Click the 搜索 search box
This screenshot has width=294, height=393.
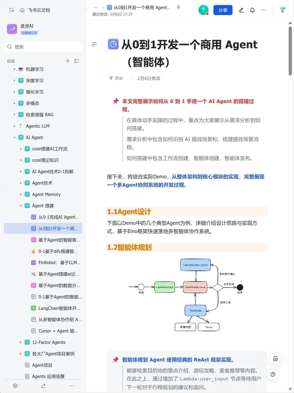click(43, 47)
